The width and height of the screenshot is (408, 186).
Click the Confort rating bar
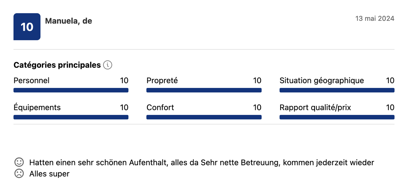204,117
